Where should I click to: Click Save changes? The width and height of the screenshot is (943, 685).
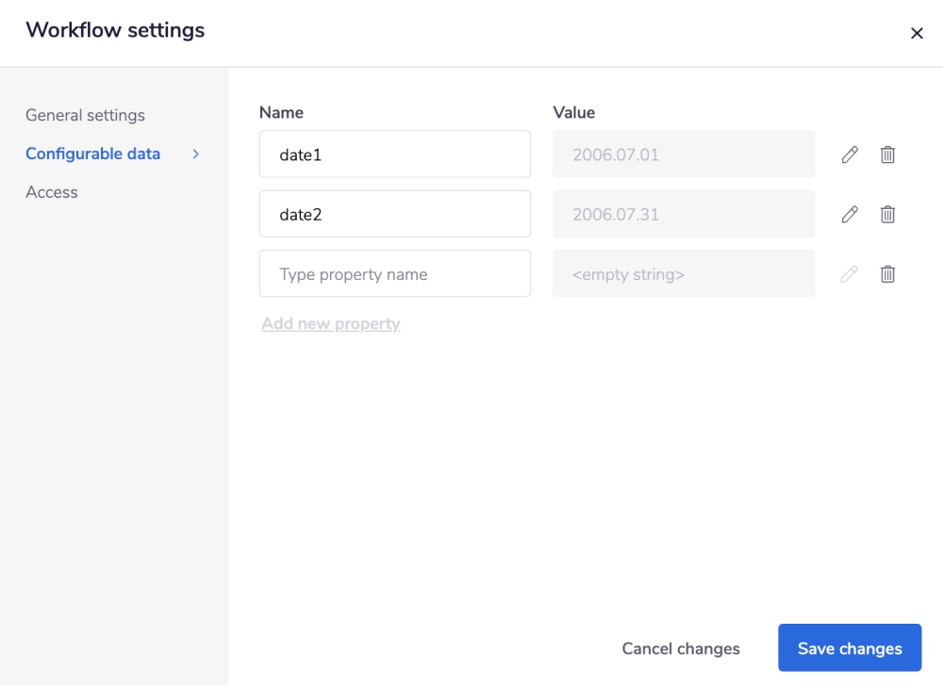tap(849, 648)
